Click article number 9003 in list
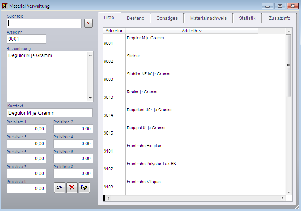Viewport: 301px width, 211px height. point(108,79)
